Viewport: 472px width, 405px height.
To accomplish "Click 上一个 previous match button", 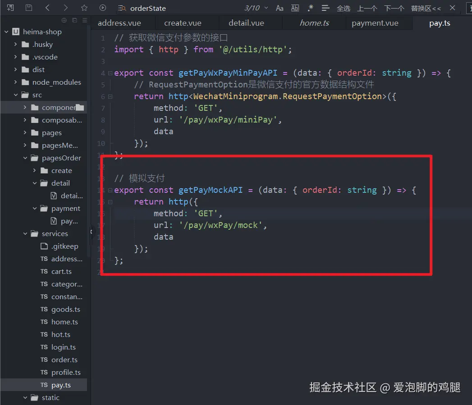I will tap(367, 9).
